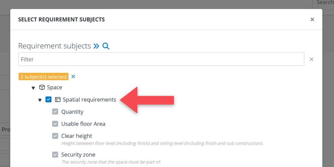334x167 pixels.
Task: Clear the Filter field with X
Action: (x=311, y=59)
